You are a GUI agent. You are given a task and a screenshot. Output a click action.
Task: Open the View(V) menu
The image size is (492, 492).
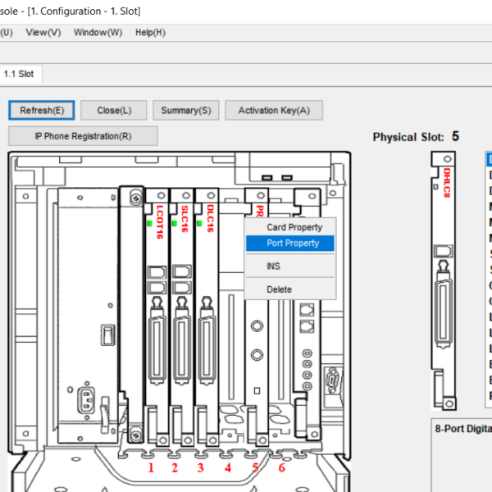point(43,32)
